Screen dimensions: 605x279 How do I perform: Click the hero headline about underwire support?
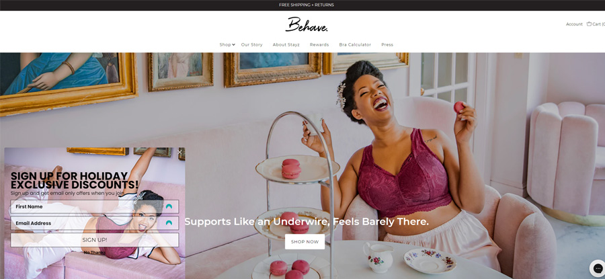point(307,221)
